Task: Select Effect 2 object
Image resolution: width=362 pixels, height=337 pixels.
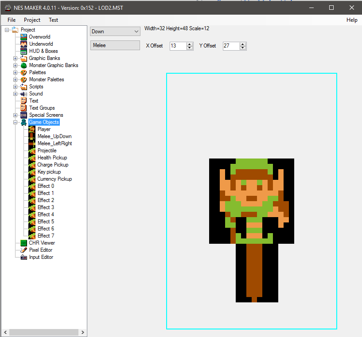Action: tap(46, 200)
